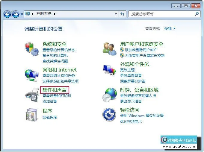Click the Back navigation arrow
The width and height of the screenshot is (204, 152).
(7, 14)
